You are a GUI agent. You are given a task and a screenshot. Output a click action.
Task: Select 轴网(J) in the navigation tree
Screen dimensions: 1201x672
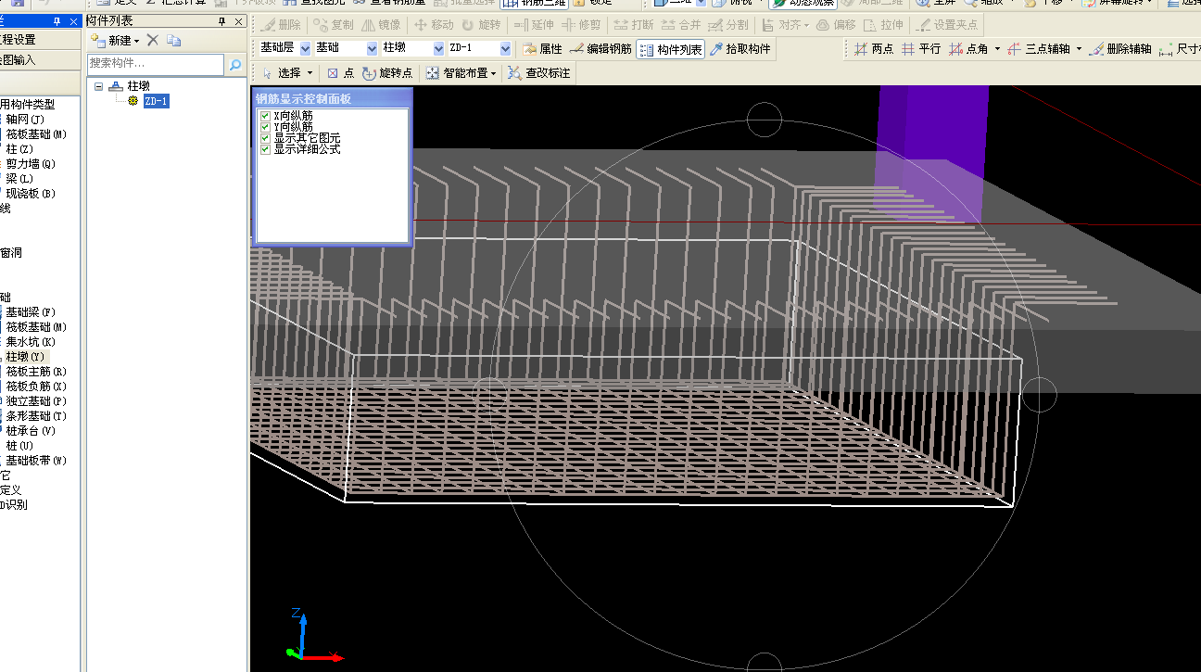[25, 120]
